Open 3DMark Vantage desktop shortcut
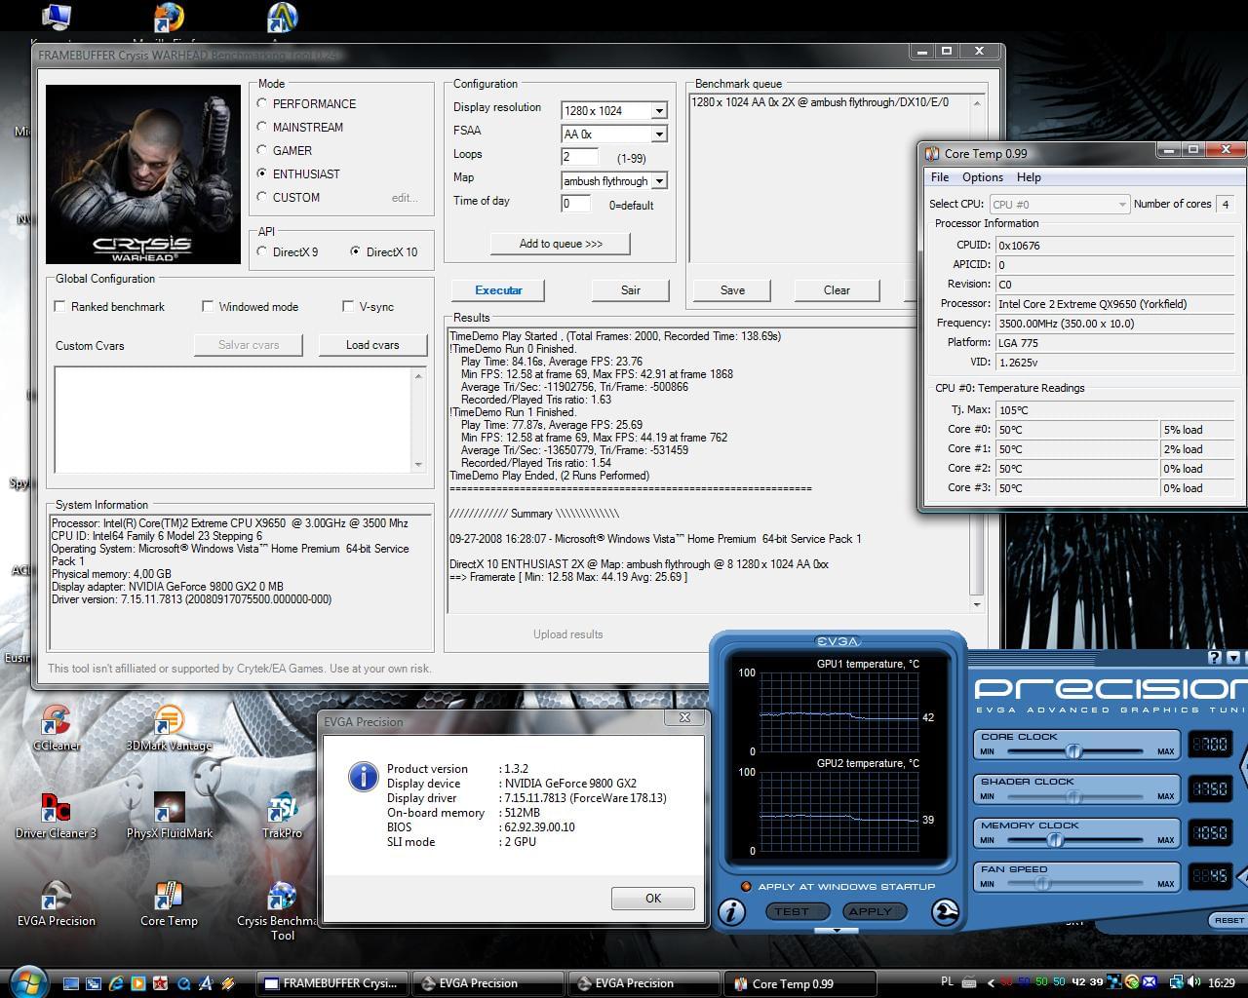1248x998 pixels. [x=169, y=727]
